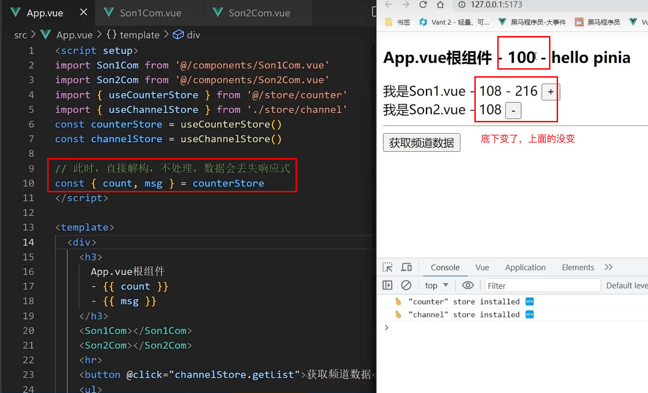Click the "channel" store installed message
The width and height of the screenshot is (648, 393).
click(464, 314)
